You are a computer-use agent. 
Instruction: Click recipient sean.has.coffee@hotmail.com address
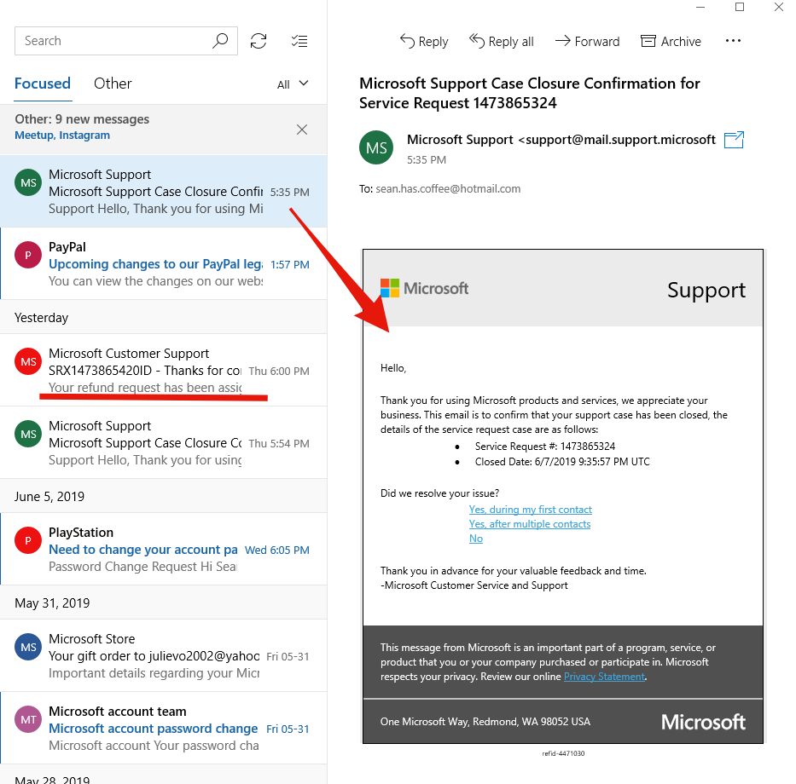pyautogui.click(x=448, y=188)
